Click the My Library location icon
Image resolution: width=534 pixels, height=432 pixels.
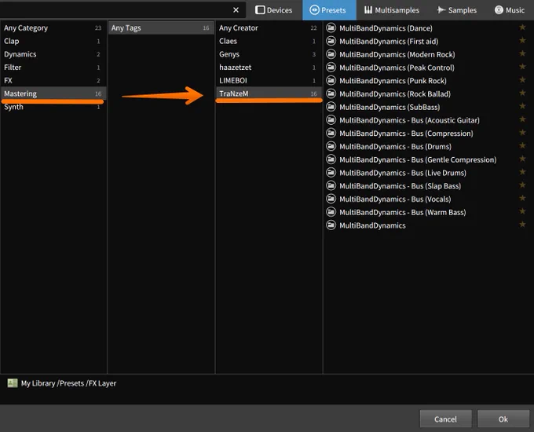13,383
